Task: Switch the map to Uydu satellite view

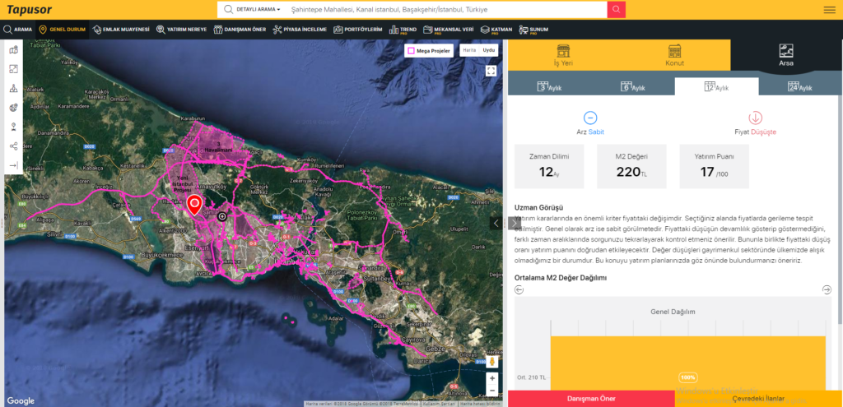Action: (489, 50)
